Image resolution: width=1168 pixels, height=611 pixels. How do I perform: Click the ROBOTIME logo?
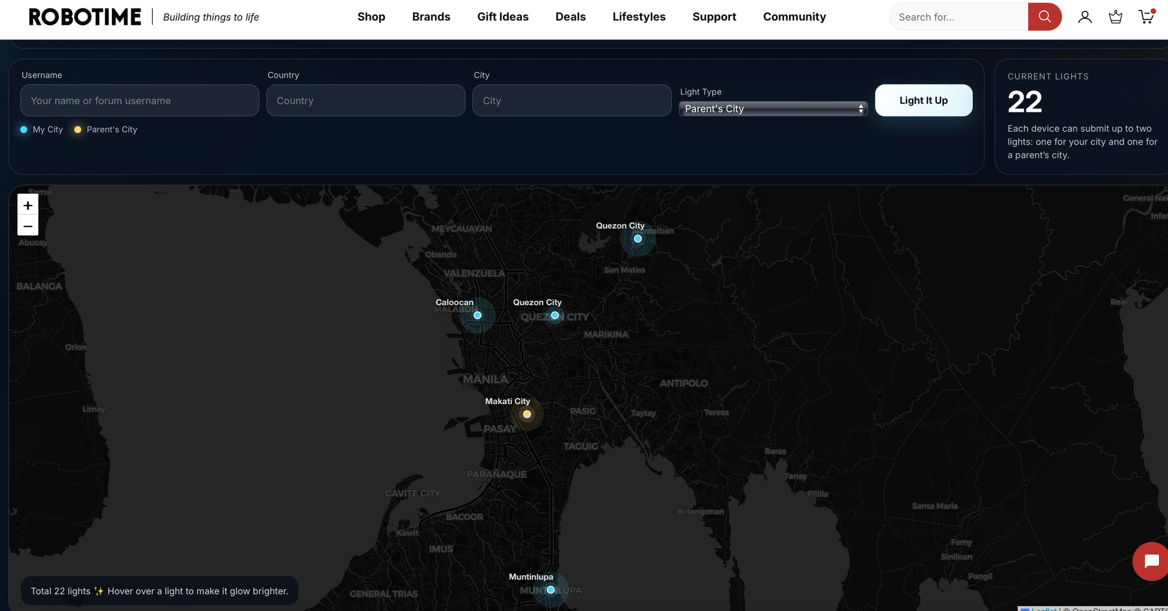[85, 17]
